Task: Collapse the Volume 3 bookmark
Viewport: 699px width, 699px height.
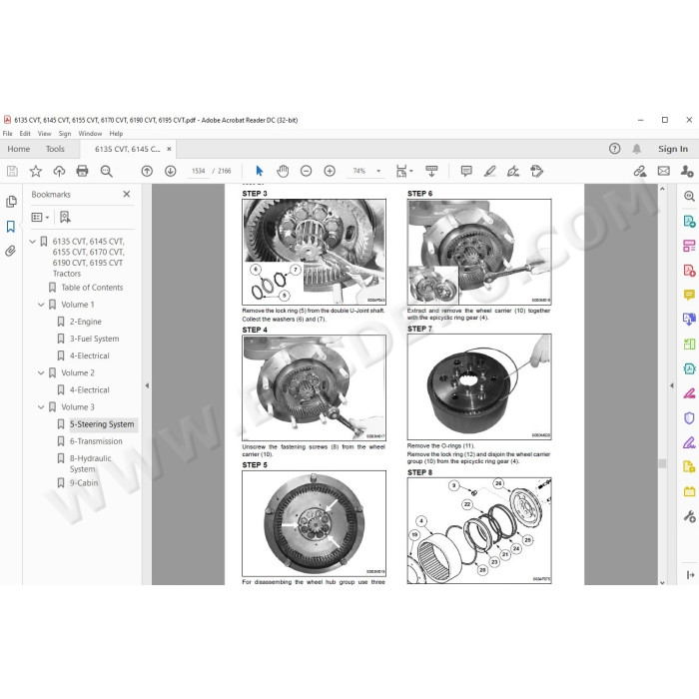Action: point(41,407)
